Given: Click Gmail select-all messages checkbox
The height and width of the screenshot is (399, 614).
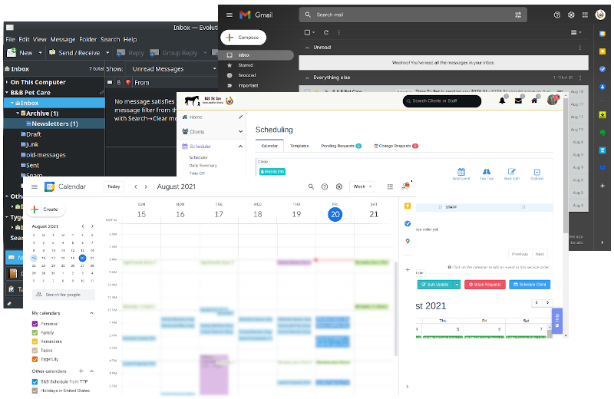Looking at the screenshot, I should pyautogui.click(x=308, y=32).
